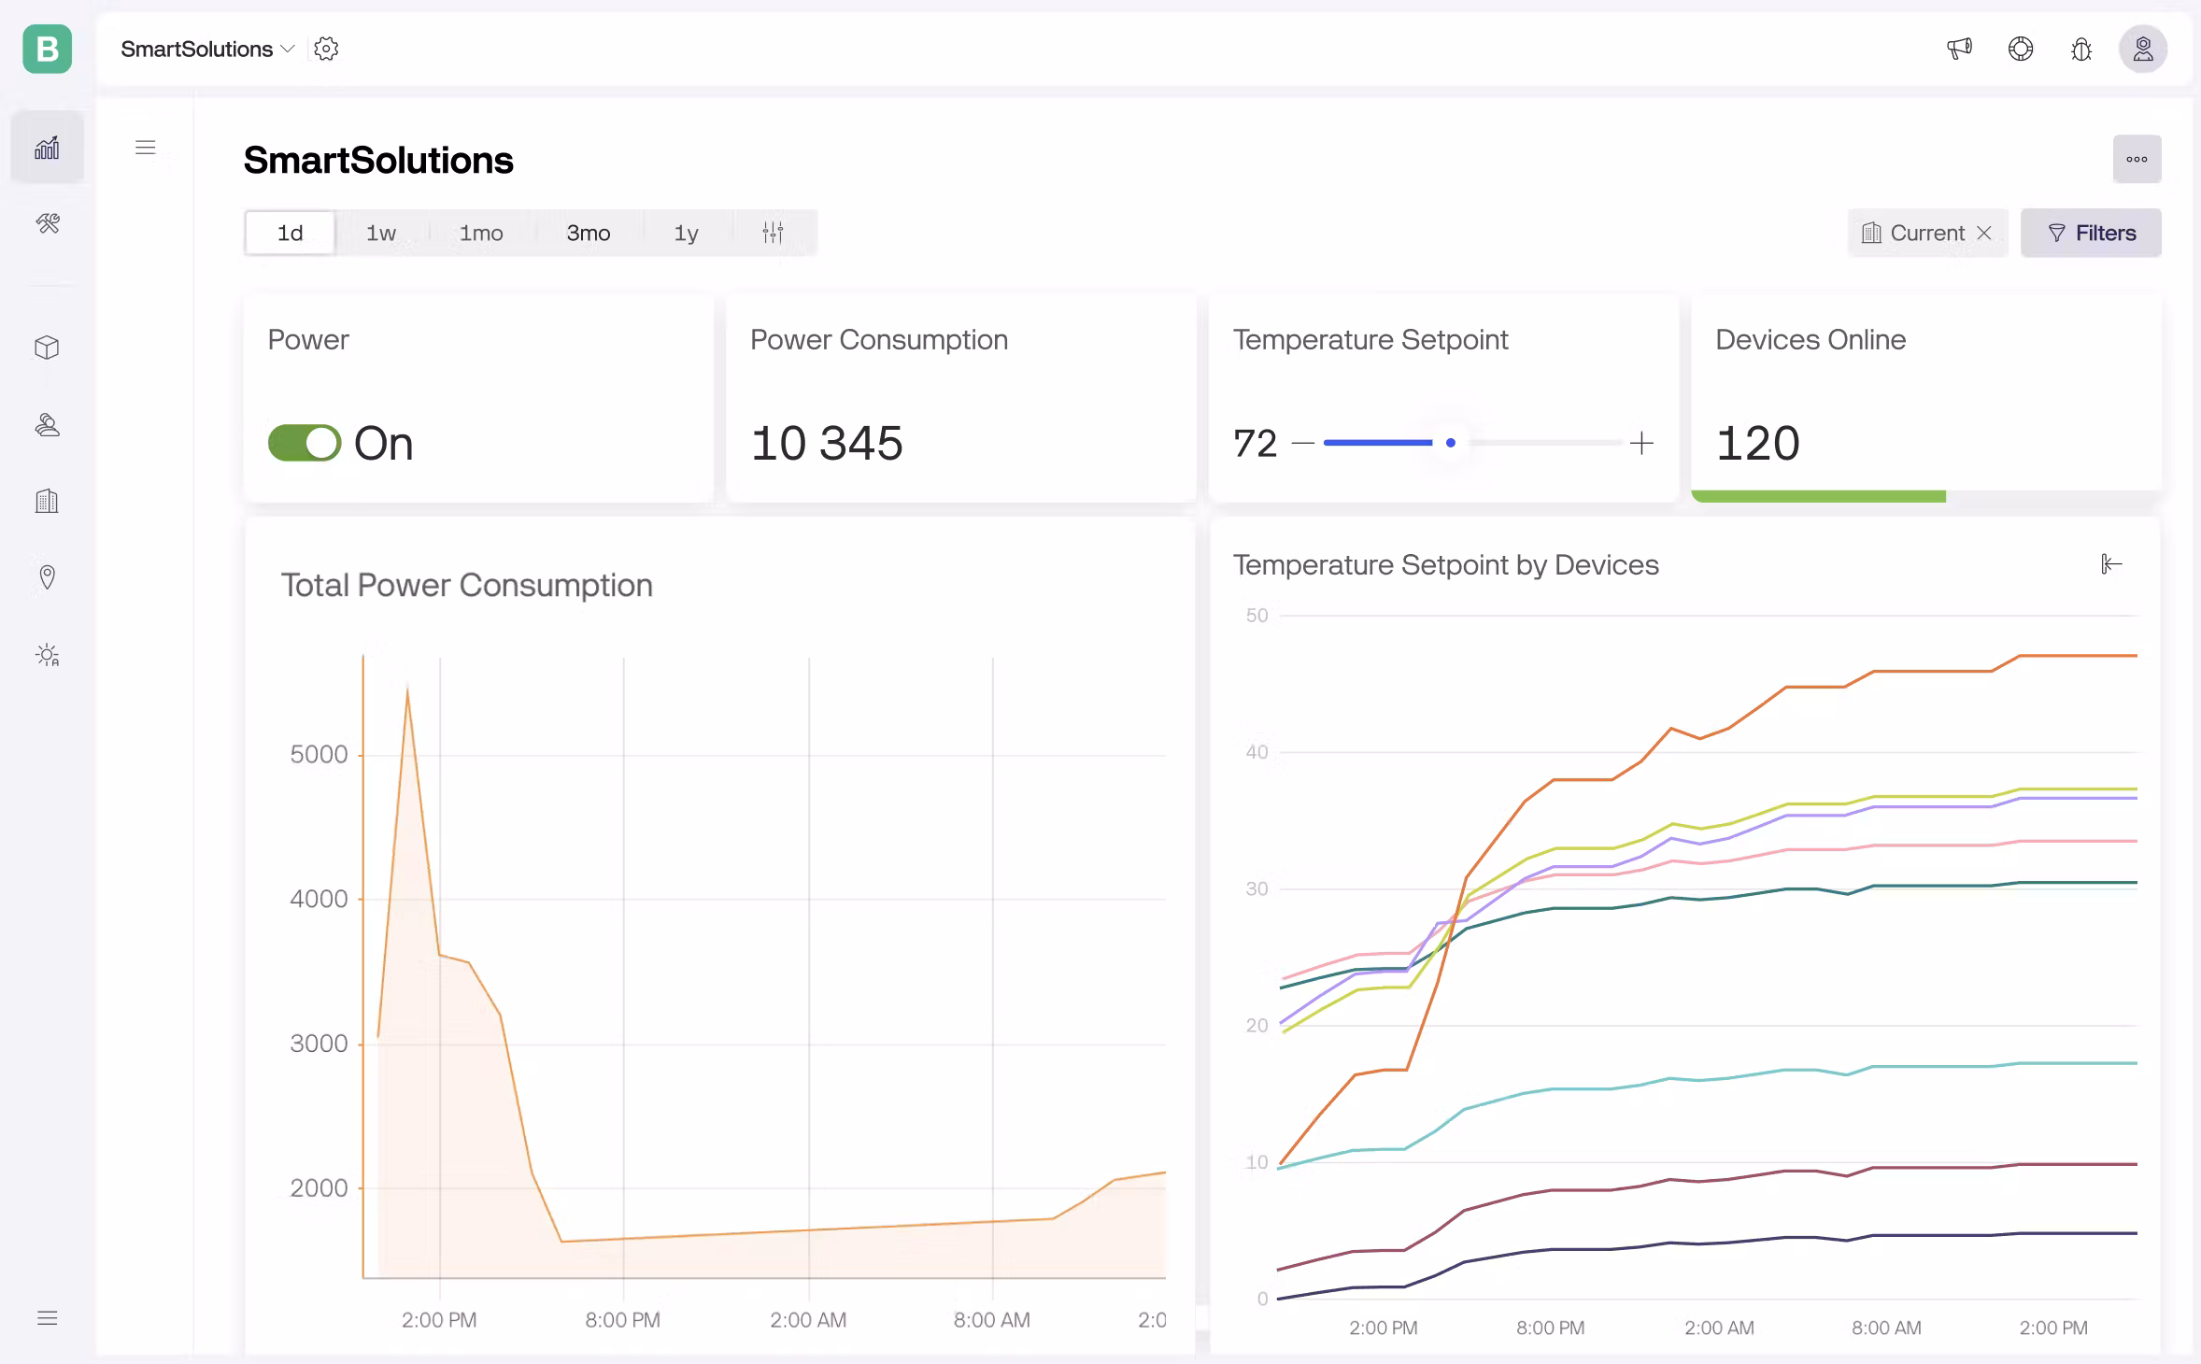This screenshot has width=2201, height=1364.
Task: Toggle the dashboard list hamburger menu
Action: [145, 148]
